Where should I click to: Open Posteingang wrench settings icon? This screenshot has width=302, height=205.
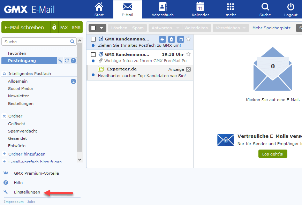60,61
